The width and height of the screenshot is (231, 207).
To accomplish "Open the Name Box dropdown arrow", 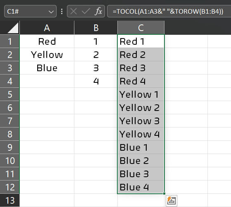I will (x=51, y=12).
